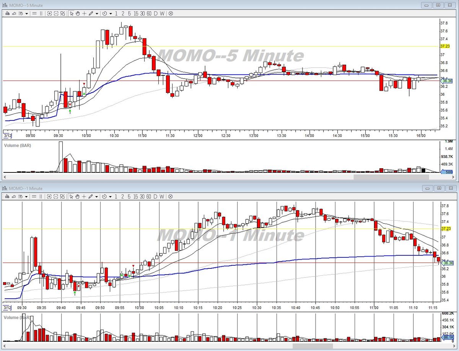Click chart settings list icon in 5 Minute chart
The width and height of the screenshot is (459, 351).
21,13
